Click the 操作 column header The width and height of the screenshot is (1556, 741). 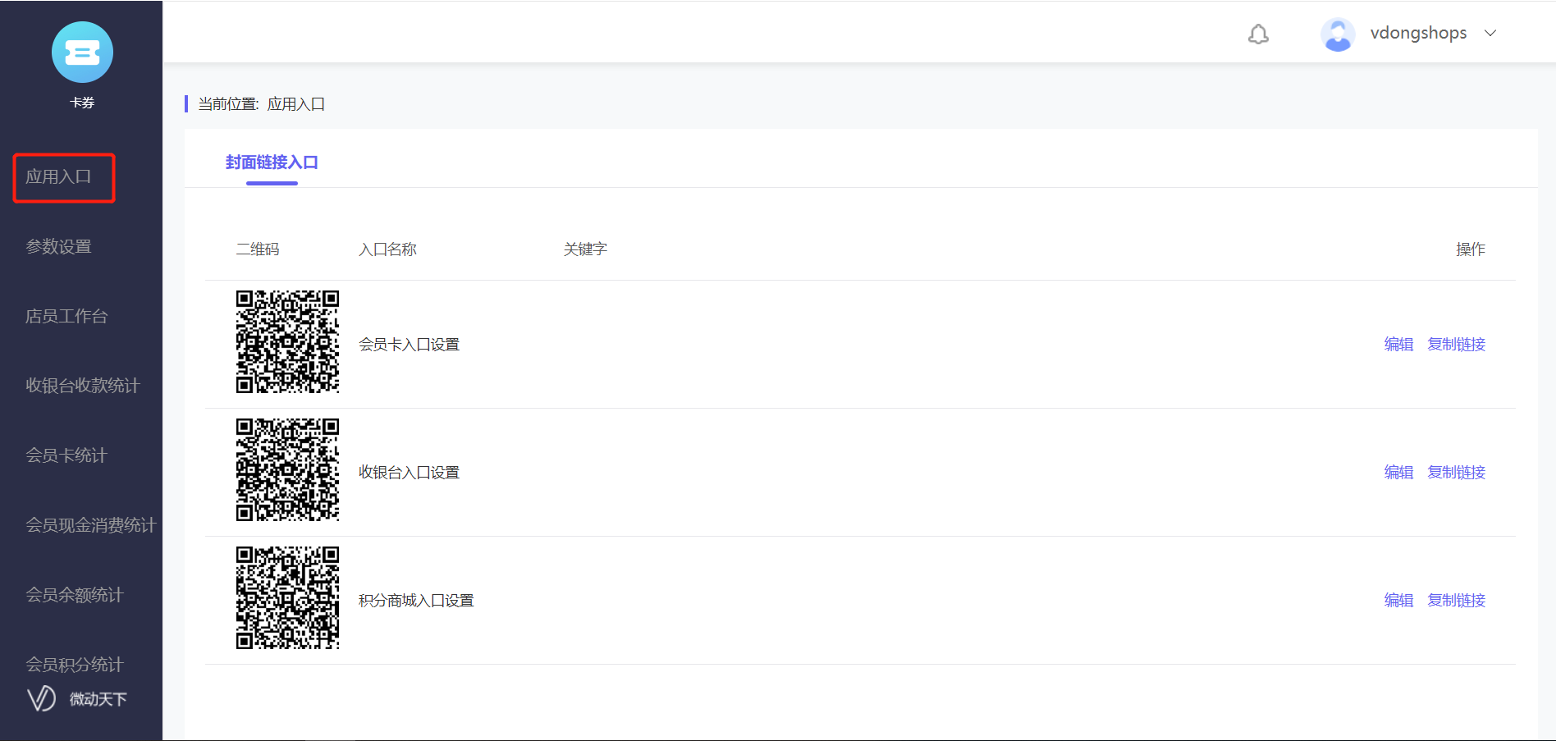(x=1471, y=249)
